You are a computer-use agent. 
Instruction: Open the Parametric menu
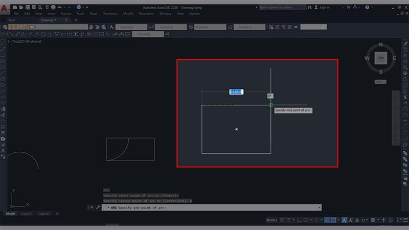coord(146,14)
